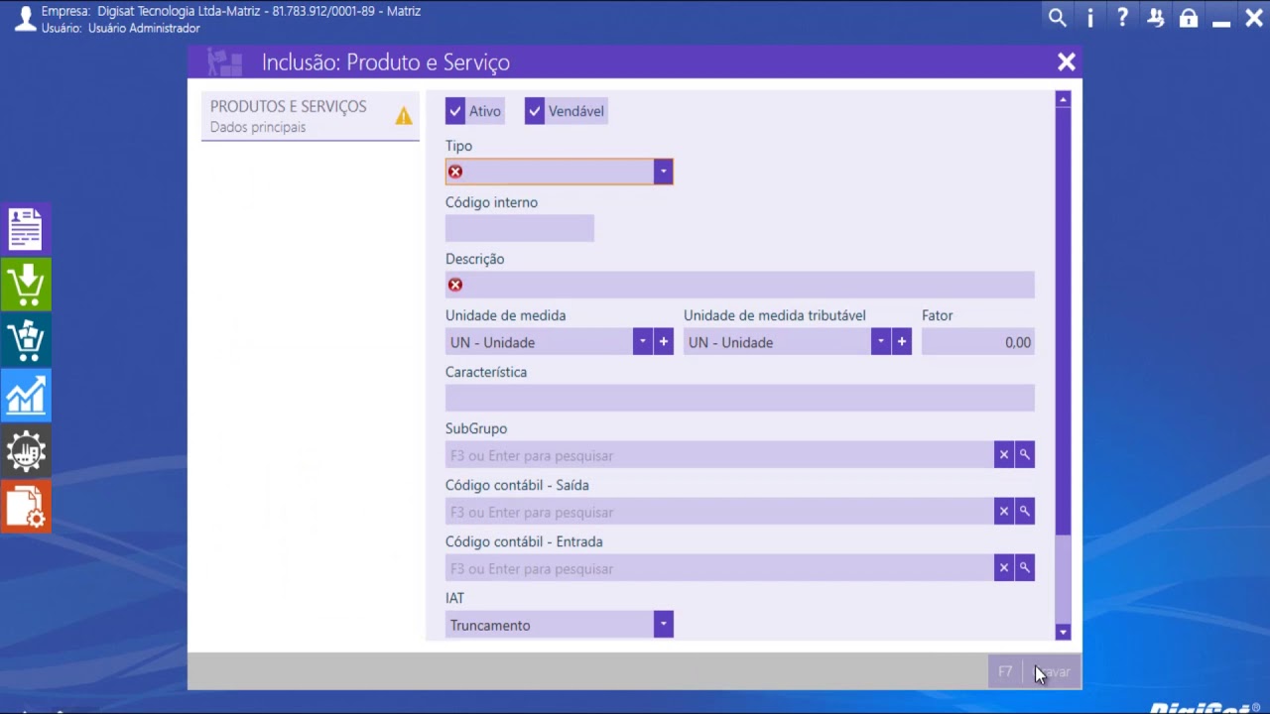The image size is (1270, 714).
Task: Click the Empresa Digisat Tecnologia text in header
Action: 231,11
